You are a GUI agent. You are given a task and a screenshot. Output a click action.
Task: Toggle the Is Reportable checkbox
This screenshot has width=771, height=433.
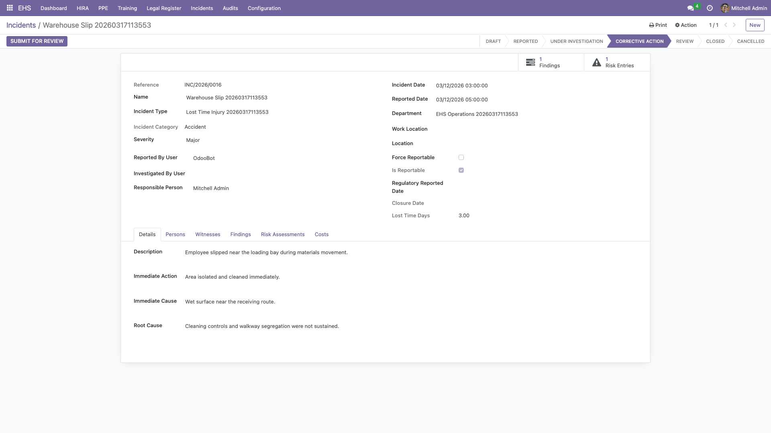point(461,170)
